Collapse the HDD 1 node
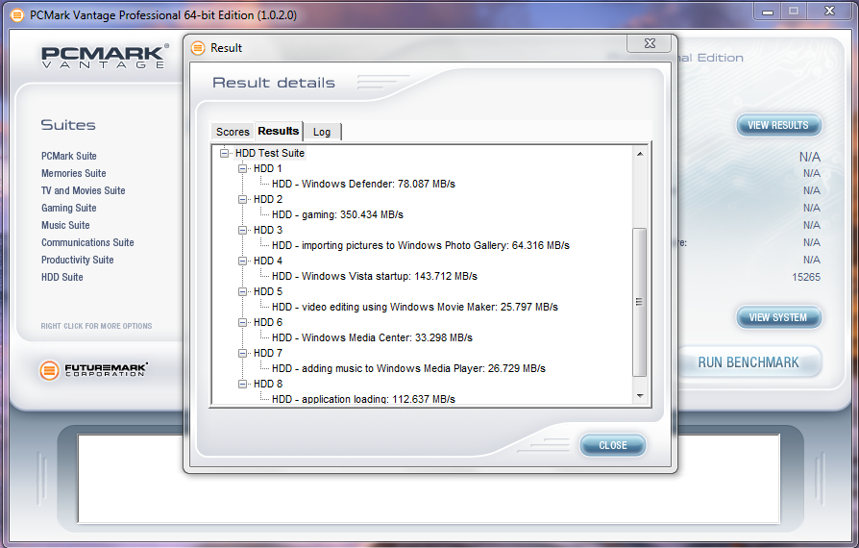Viewport: 859px width, 548px height. 242,169
